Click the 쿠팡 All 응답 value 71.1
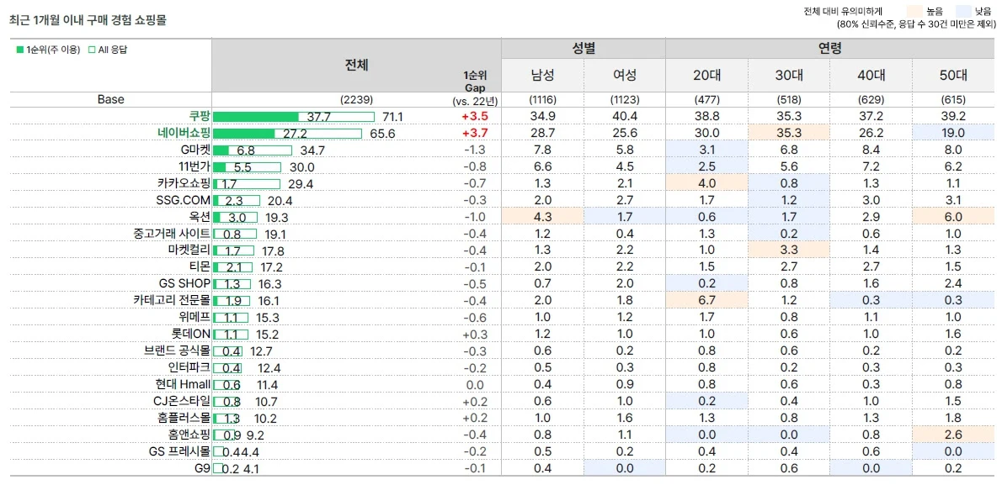This screenshot has height=485, width=1002. [392, 117]
